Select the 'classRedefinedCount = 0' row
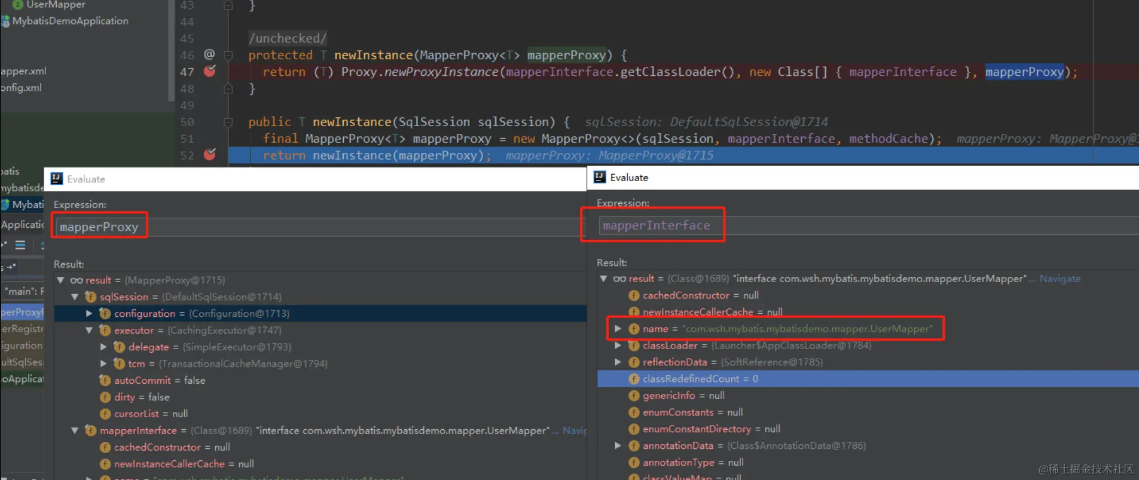 pyautogui.click(x=868, y=379)
